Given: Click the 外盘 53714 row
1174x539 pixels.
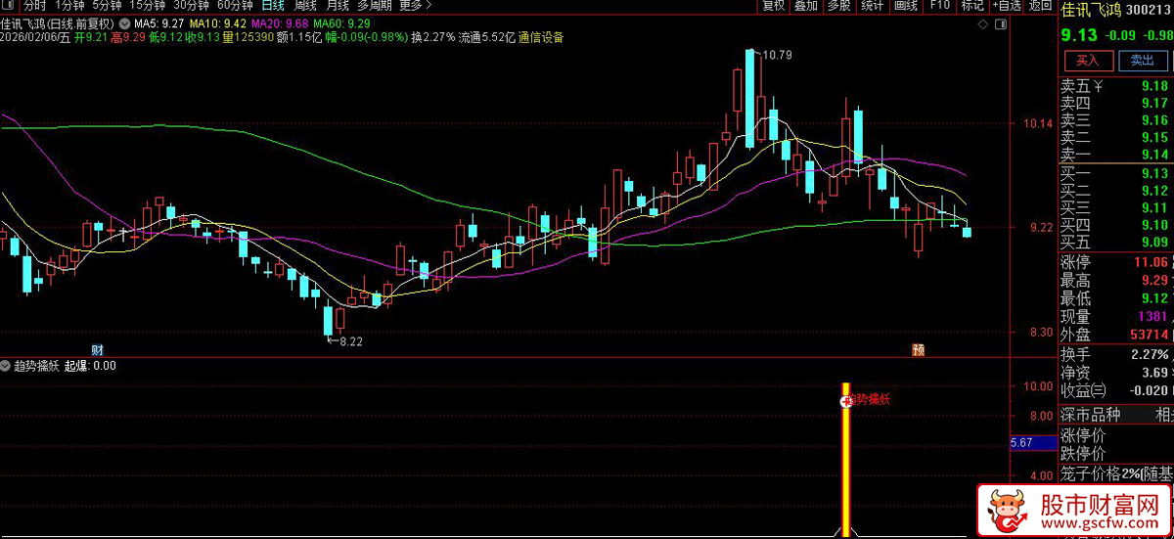Looking at the screenshot, I should pyautogui.click(x=1116, y=335).
